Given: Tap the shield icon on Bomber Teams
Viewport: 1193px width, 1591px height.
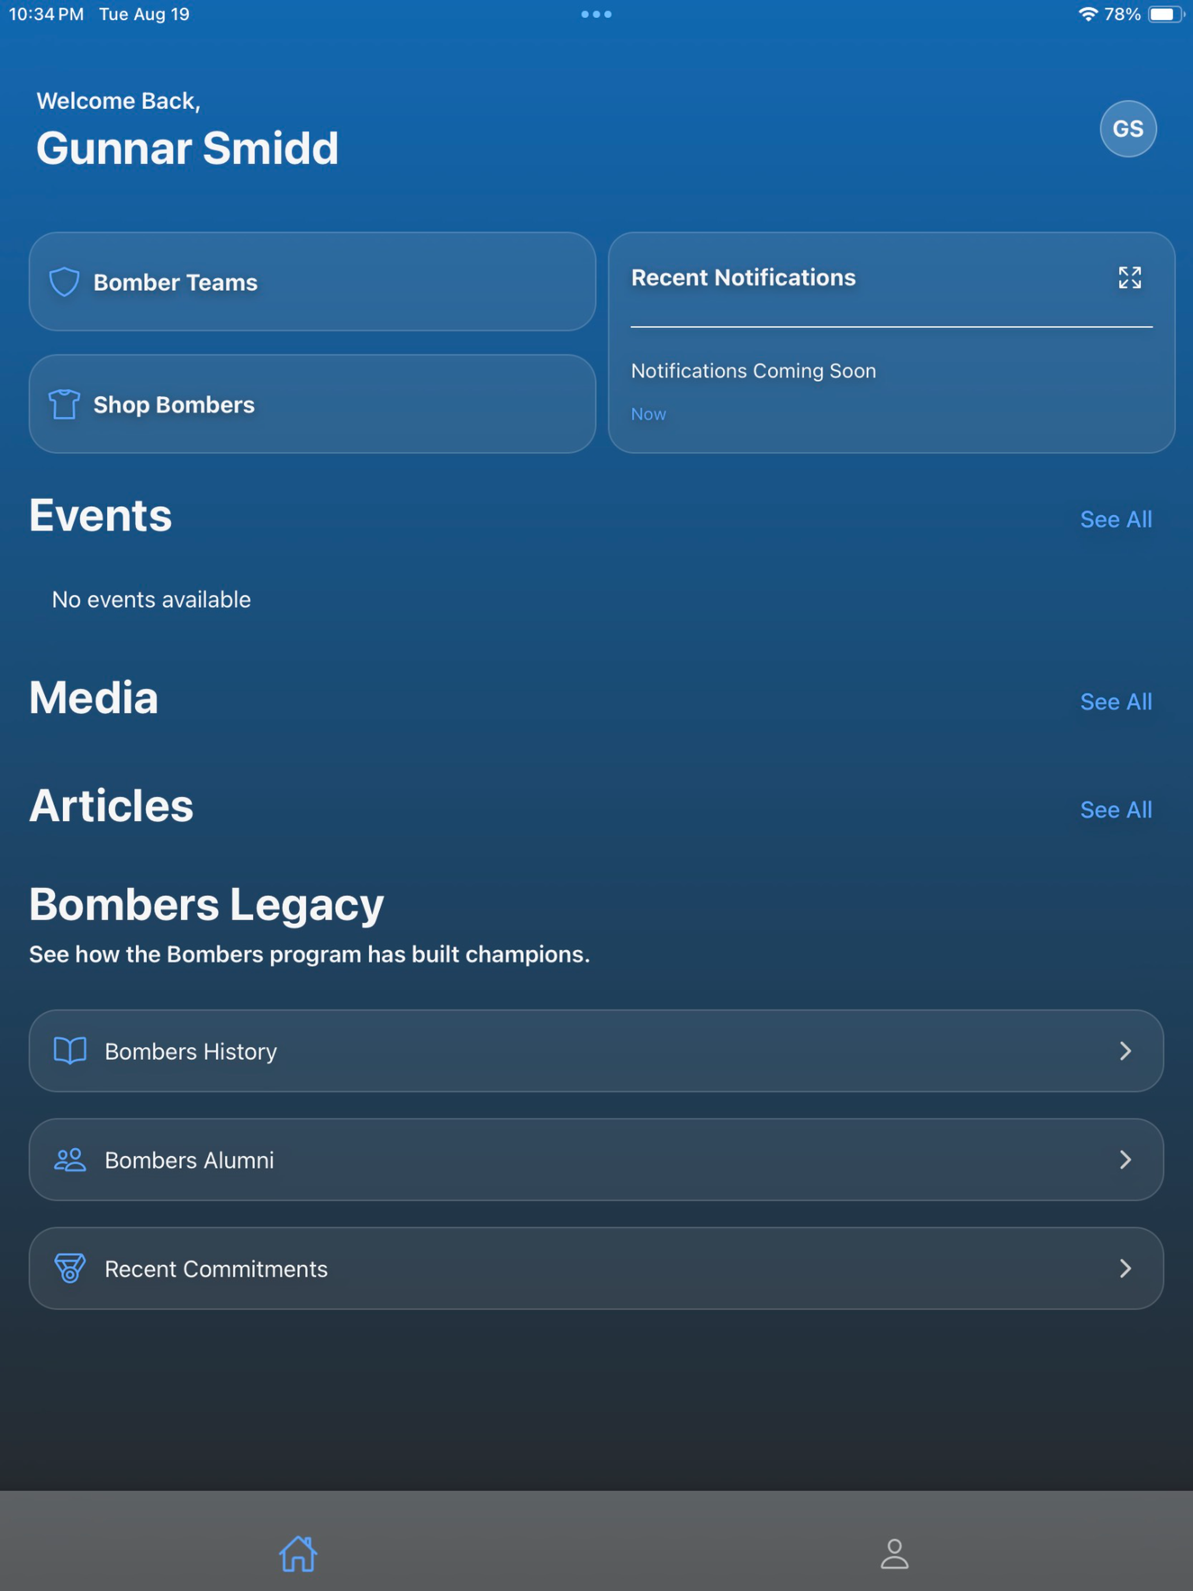Looking at the screenshot, I should (64, 282).
